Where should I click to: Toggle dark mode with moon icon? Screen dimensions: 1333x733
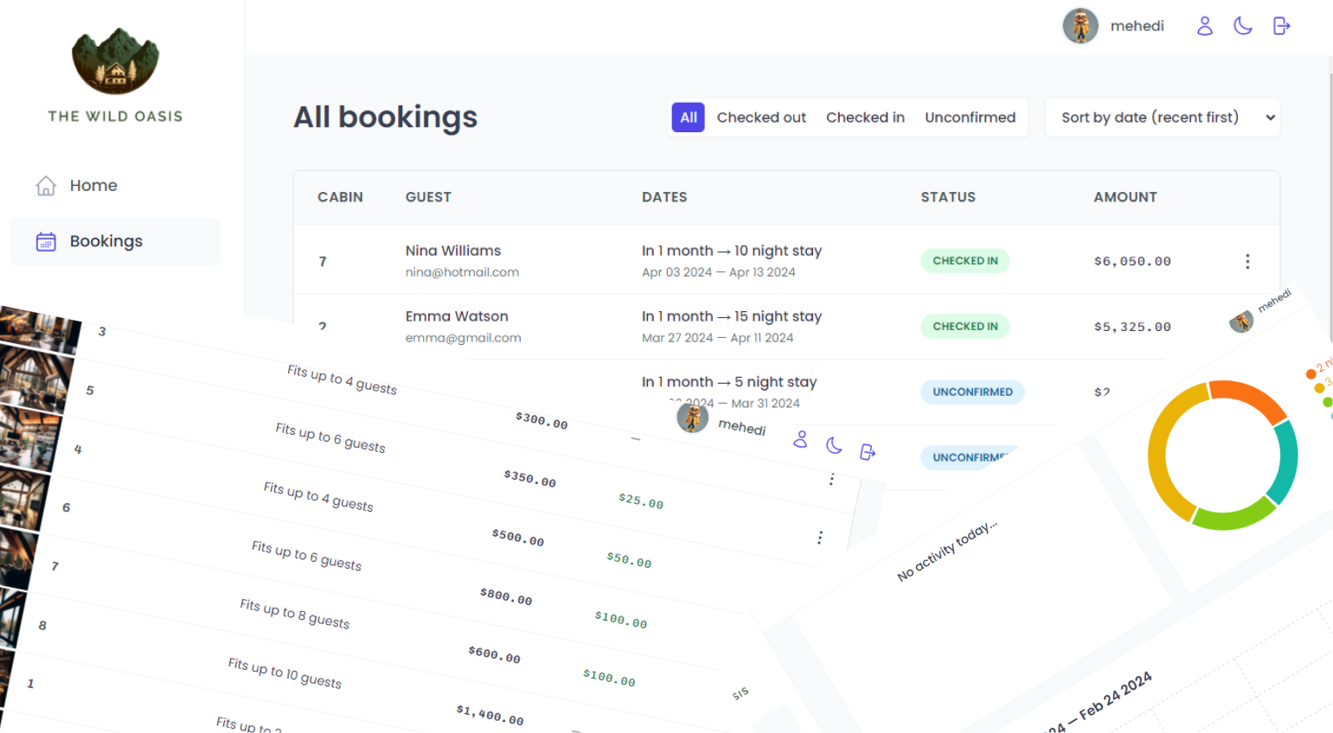[x=1242, y=26]
